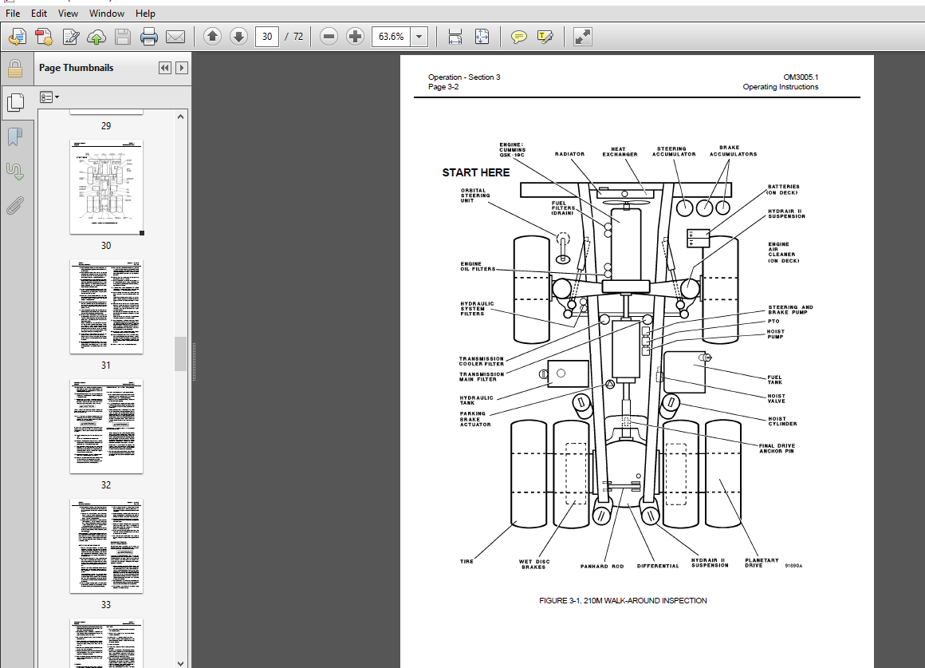Click the 'PARKING BRAKE ACTUATOR' label
The image size is (925, 668).
click(x=475, y=419)
